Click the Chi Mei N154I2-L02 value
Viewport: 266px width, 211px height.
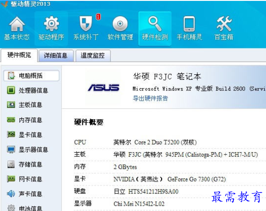click(x=139, y=204)
